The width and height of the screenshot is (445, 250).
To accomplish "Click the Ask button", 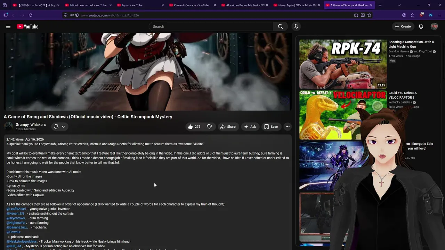I will pyautogui.click(x=250, y=127).
